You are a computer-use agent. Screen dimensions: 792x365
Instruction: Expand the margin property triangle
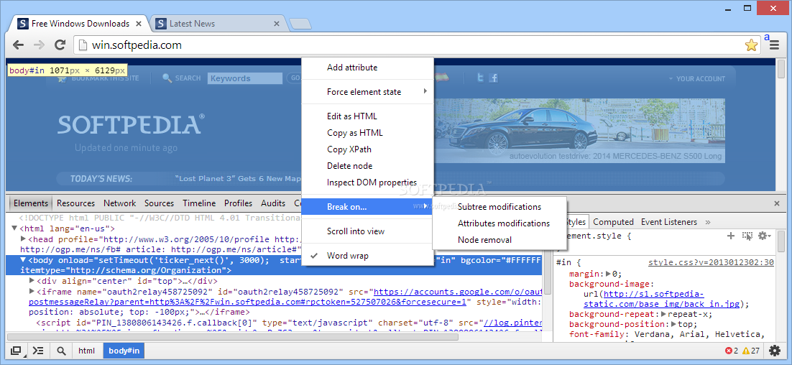(609, 274)
